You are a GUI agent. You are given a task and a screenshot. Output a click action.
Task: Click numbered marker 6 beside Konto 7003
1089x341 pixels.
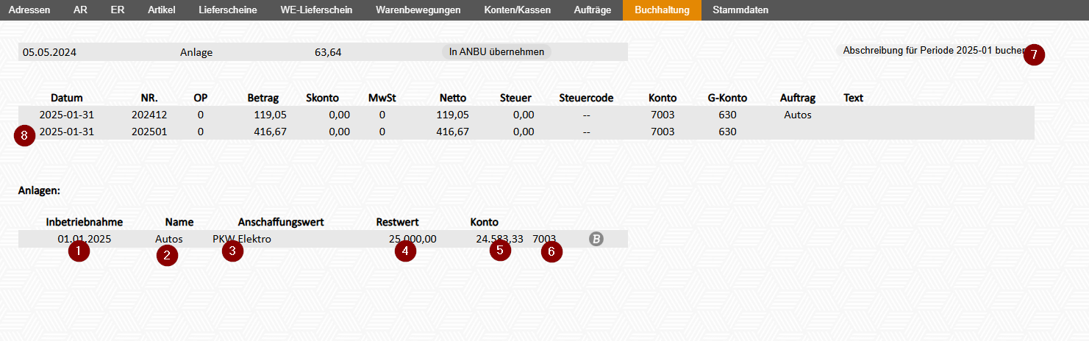click(551, 252)
